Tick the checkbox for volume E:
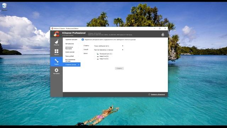This screenshot has width=227, height=128. (95, 59)
